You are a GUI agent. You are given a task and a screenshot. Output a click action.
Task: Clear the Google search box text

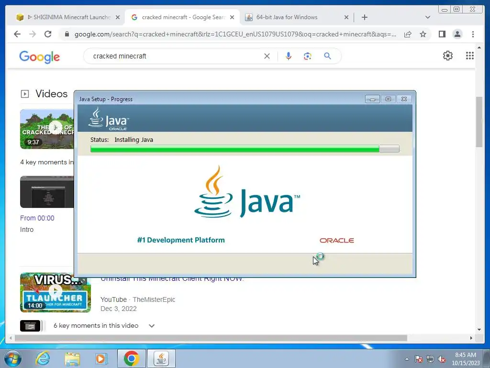267,56
